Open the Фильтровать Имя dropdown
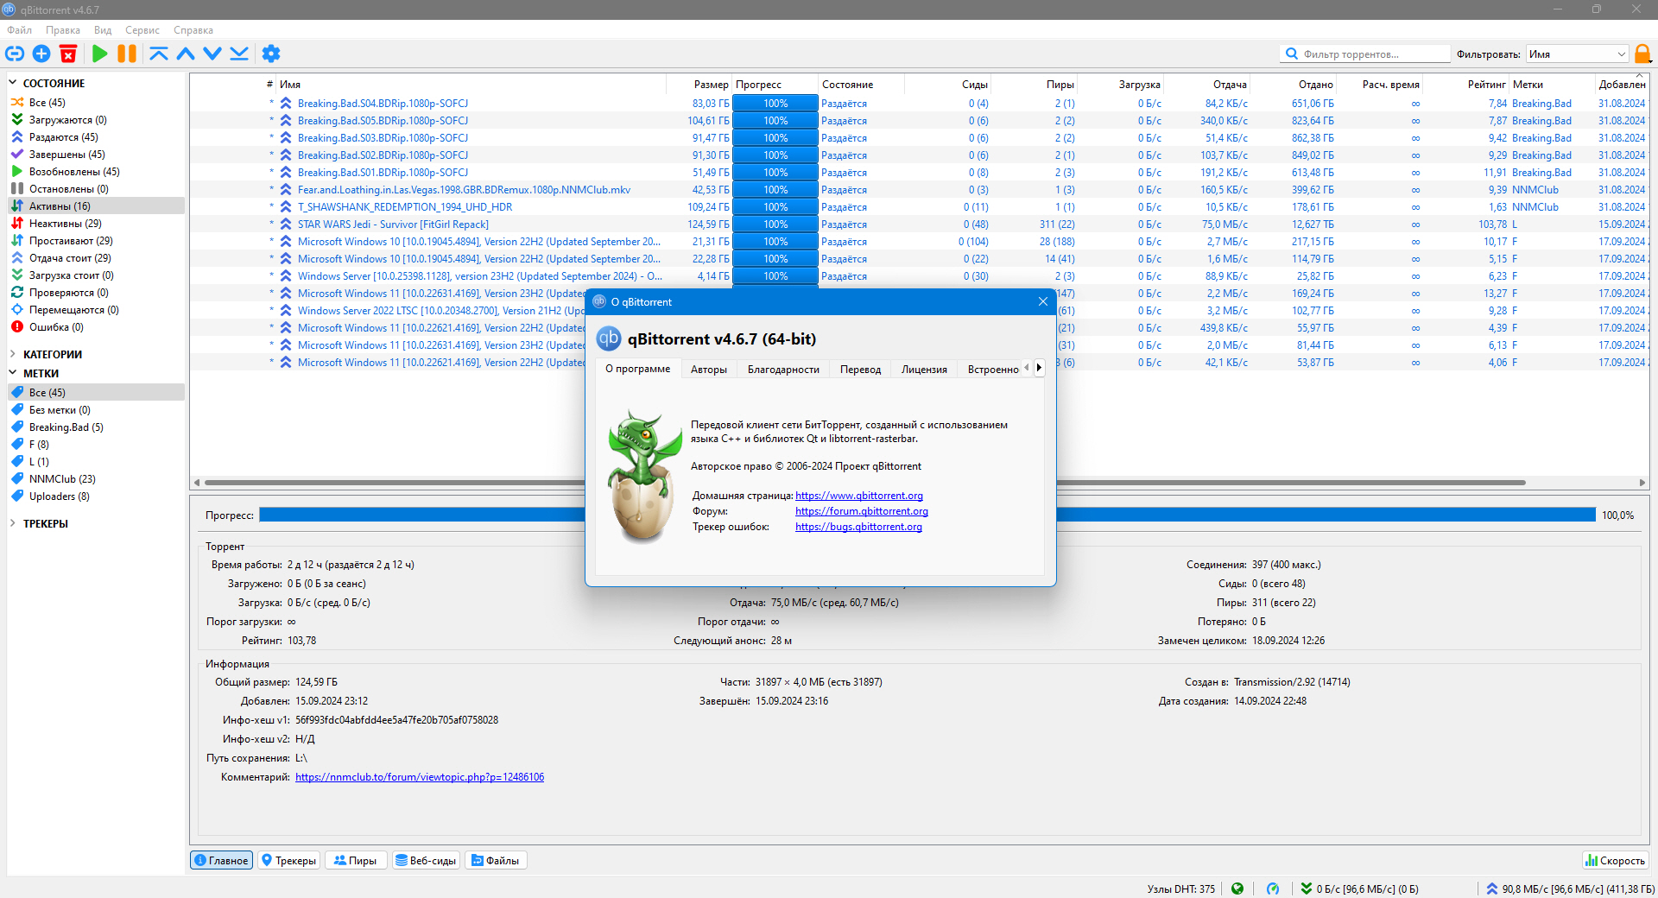This screenshot has width=1658, height=898. [x=1577, y=54]
